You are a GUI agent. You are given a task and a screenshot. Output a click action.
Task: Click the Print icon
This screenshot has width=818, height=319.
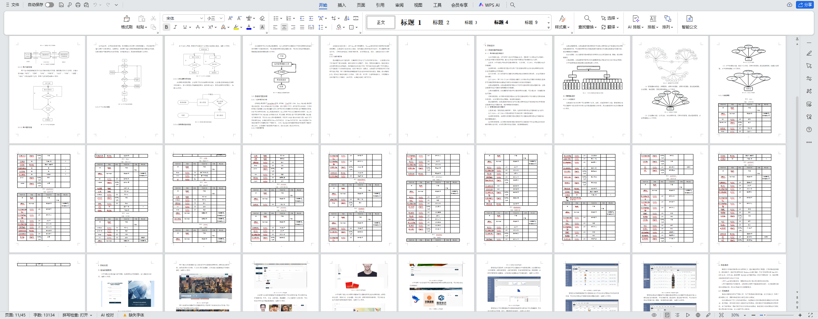78,5
